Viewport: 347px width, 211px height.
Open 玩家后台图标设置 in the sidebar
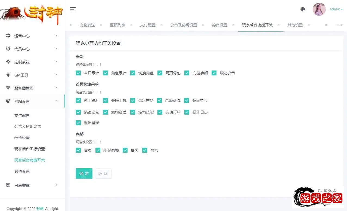click(x=30, y=149)
